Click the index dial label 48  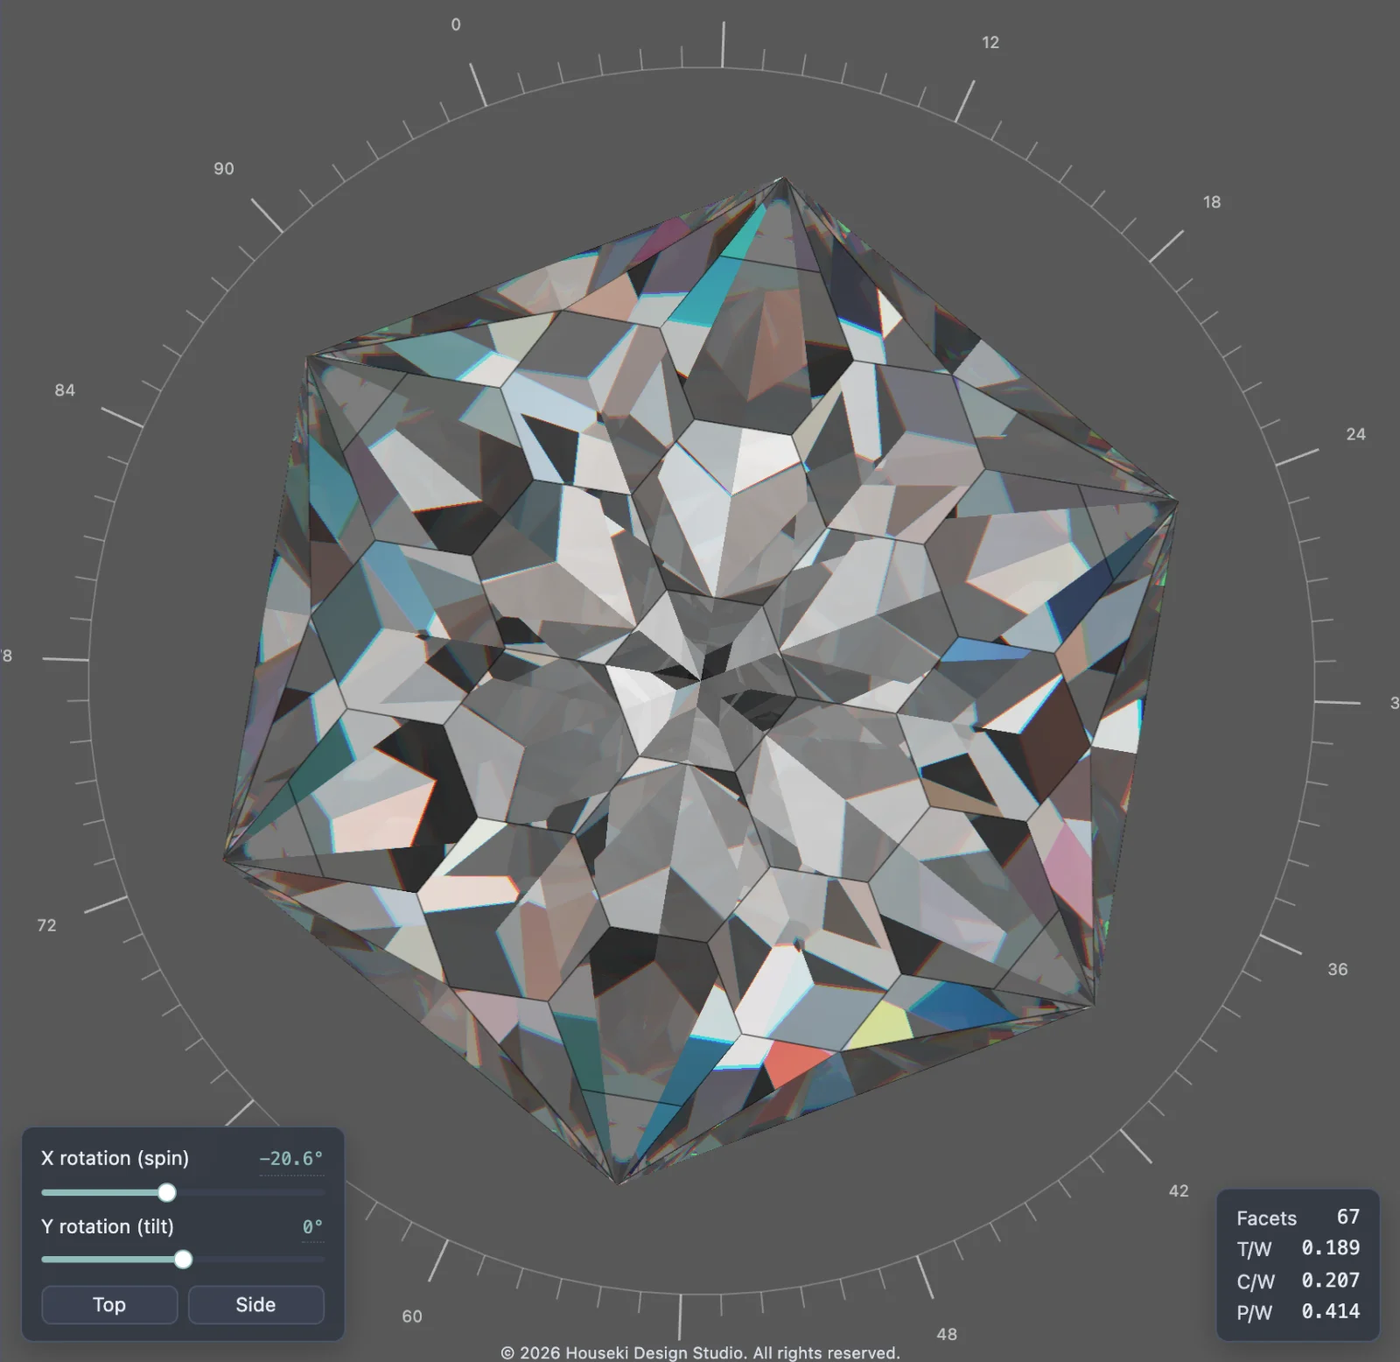click(x=947, y=1334)
